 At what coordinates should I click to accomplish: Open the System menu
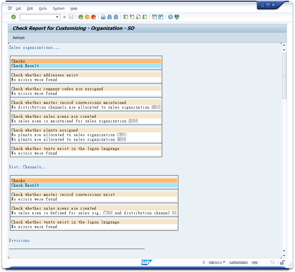(59, 8)
